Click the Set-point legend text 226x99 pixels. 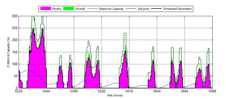coord(143,9)
